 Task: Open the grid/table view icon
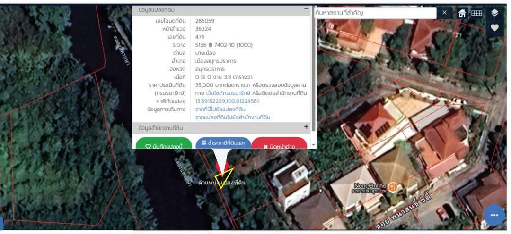pyautogui.click(x=476, y=13)
